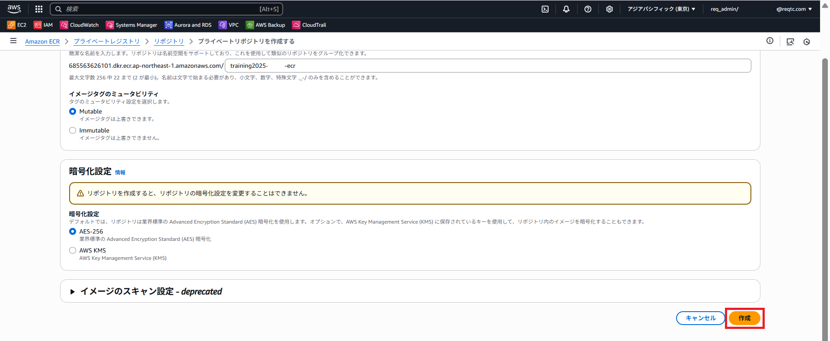Open the hexagon icon at top right
Viewport: 830px width, 341px height.
[807, 42]
